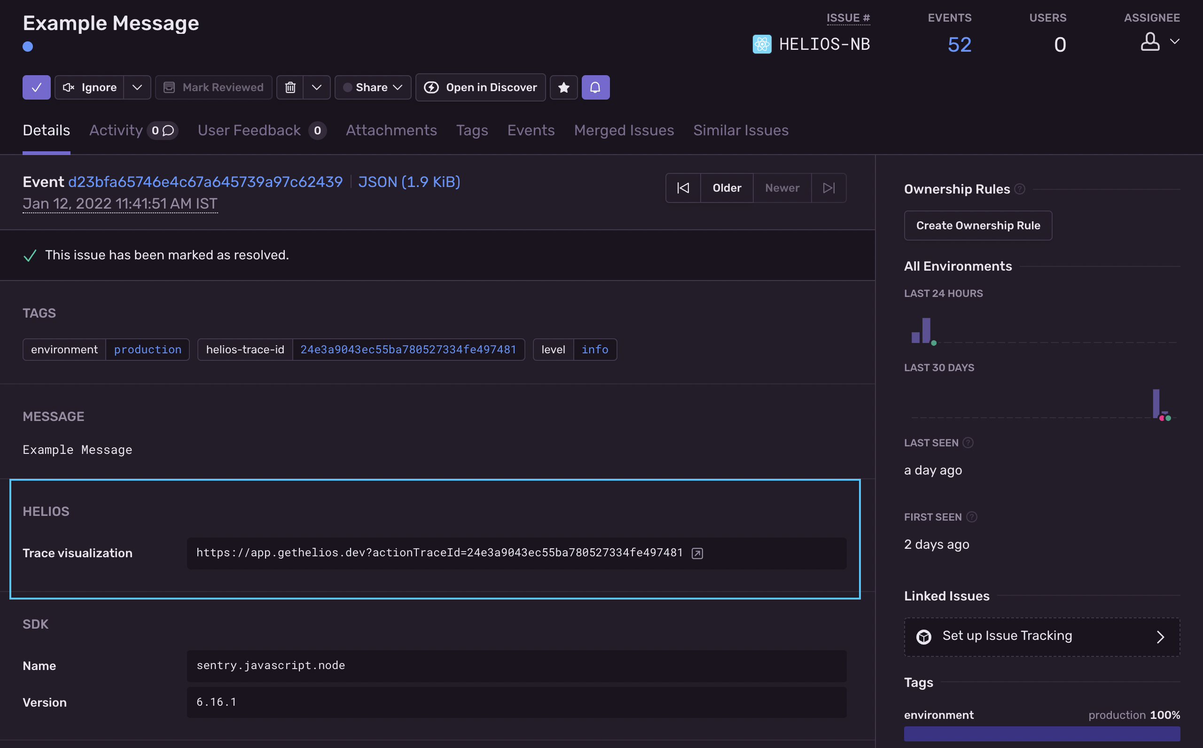This screenshot has height=748, width=1203.
Task: Open the JSON (1.9 KiB) link
Action: [x=409, y=182]
